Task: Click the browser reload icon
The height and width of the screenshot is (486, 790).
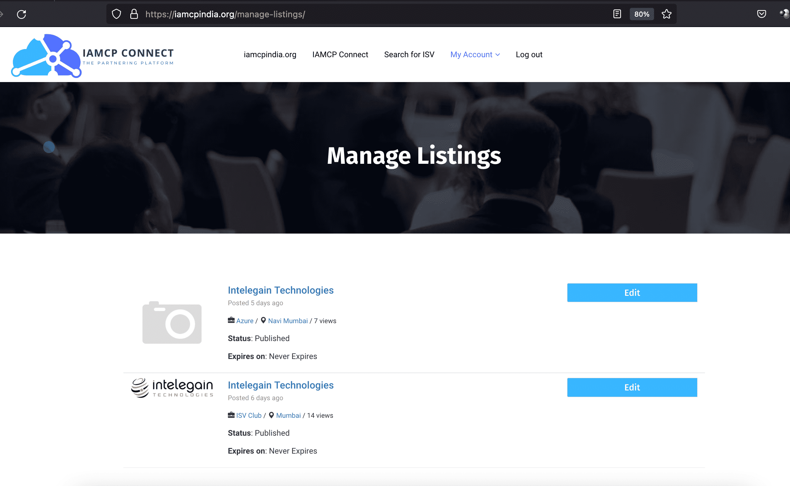Action: click(x=22, y=14)
